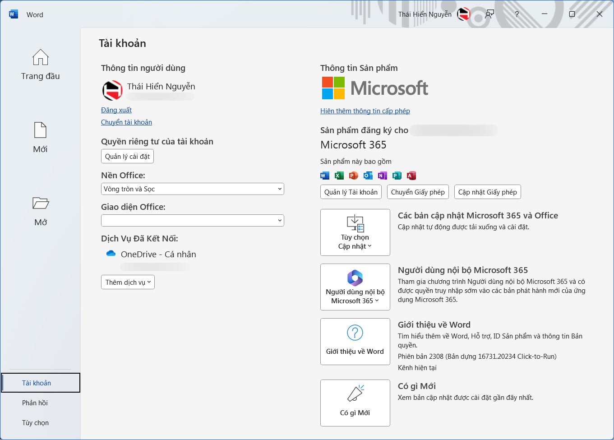Click the Đăng xuất link
614x440 pixels.
(116, 110)
